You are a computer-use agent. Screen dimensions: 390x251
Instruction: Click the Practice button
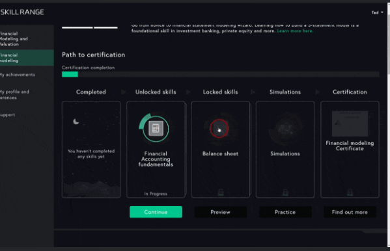pyautogui.click(x=285, y=212)
